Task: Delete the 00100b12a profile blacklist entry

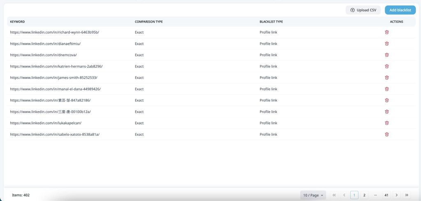Action: tap(386, 112)
